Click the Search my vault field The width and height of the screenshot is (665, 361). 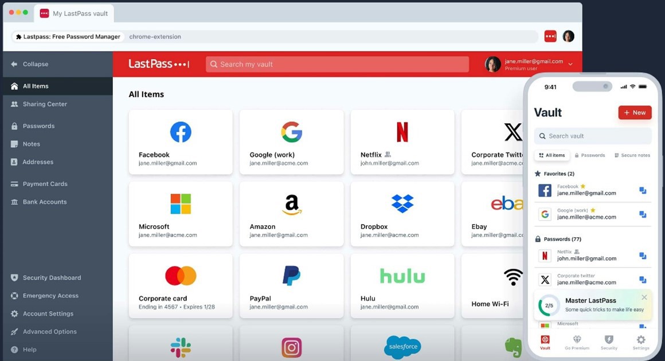[x=337, y=64]
